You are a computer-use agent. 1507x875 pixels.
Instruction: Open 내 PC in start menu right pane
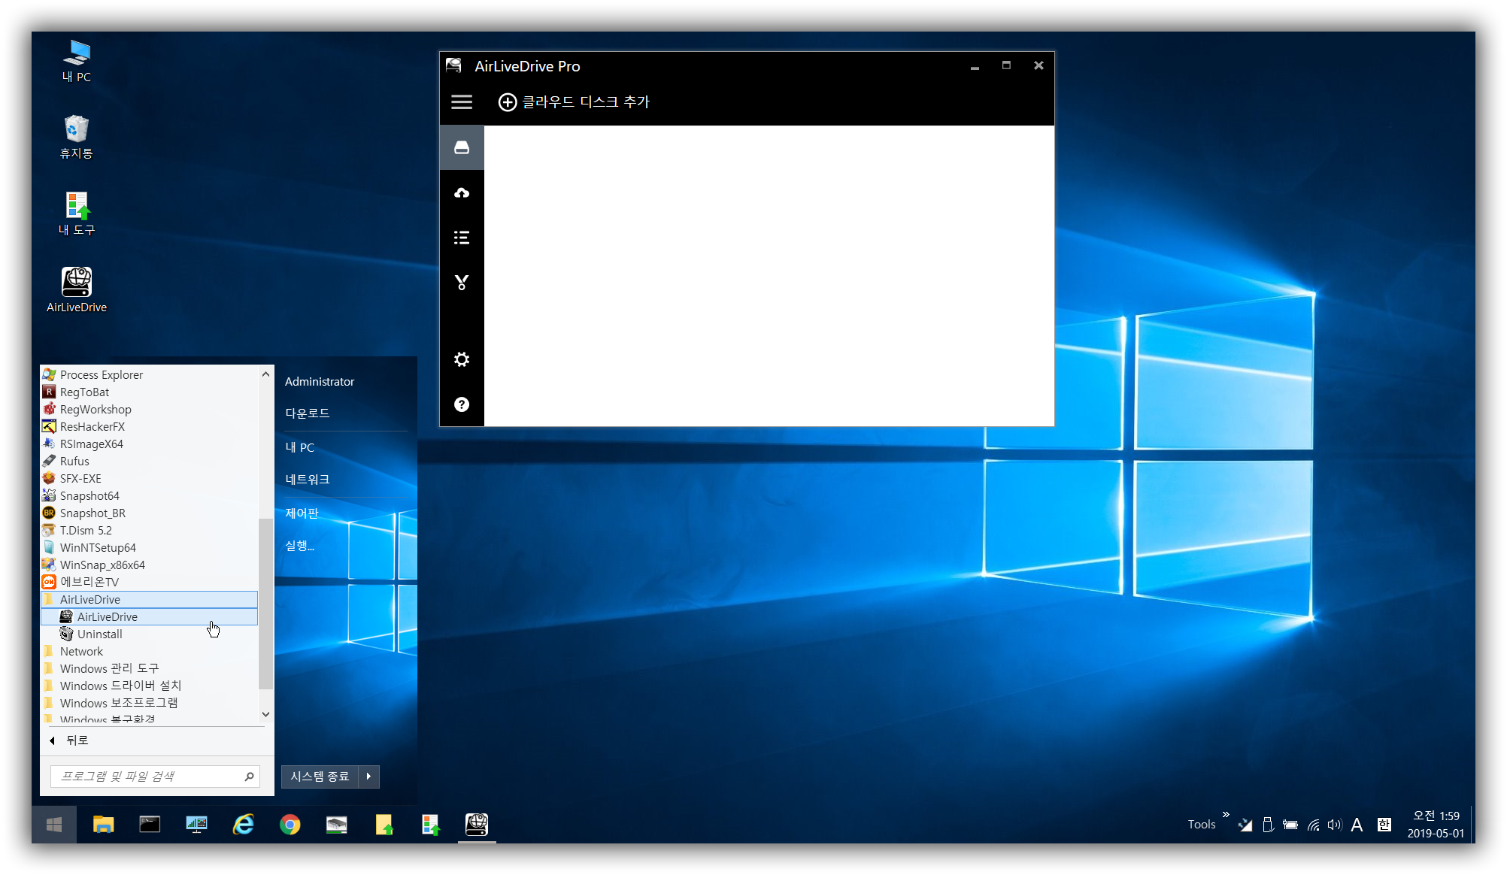(x=300, y=447)
